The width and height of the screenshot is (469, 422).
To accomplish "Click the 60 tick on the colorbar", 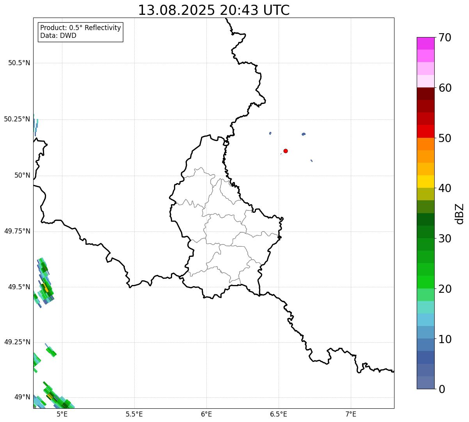I will 445,88.
